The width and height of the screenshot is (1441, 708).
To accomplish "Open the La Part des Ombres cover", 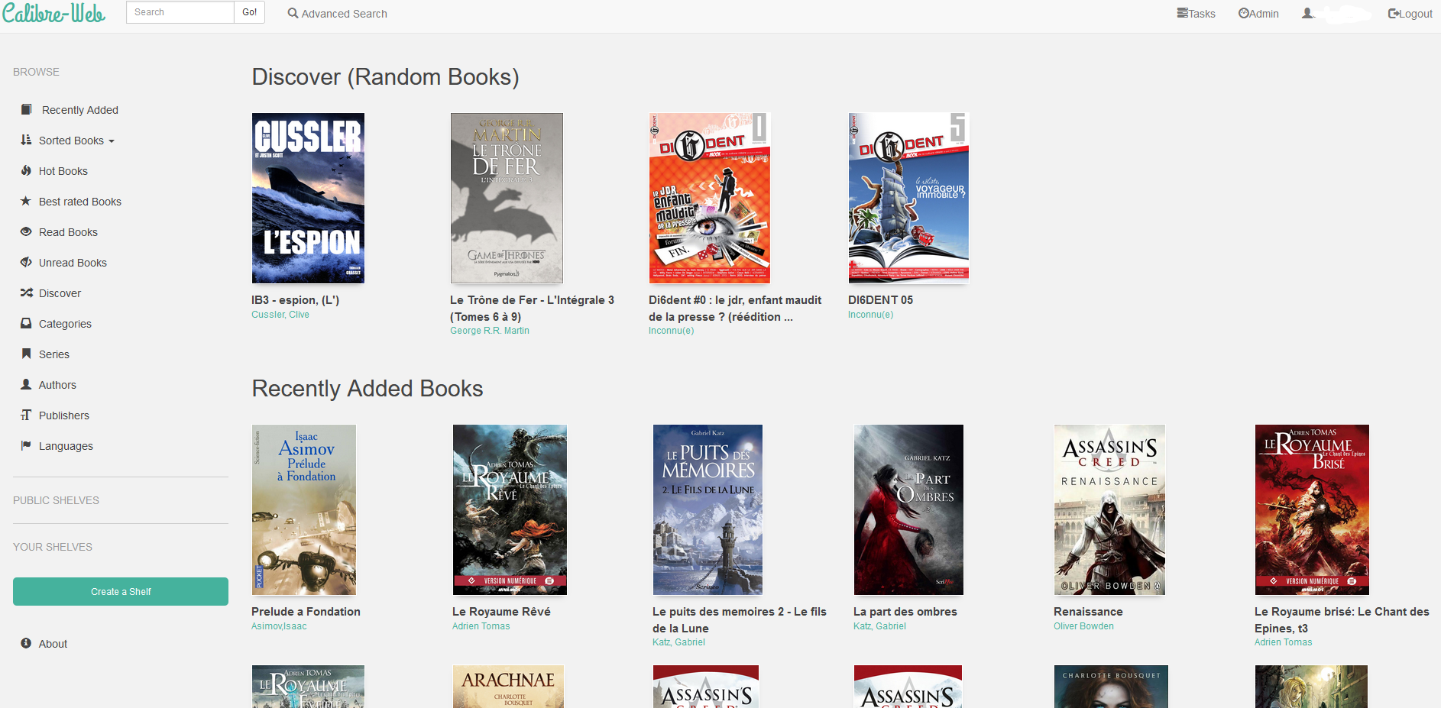I will pyautogui.click(x=908, y=510).
